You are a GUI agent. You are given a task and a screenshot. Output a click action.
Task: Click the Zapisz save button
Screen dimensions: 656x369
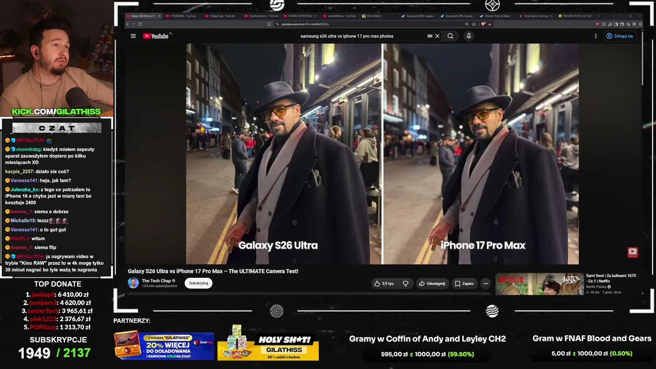464,283
